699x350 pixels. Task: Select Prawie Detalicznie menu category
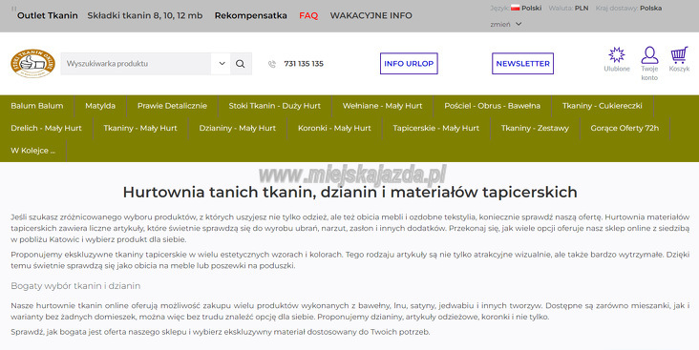click(x=172, y=106)
